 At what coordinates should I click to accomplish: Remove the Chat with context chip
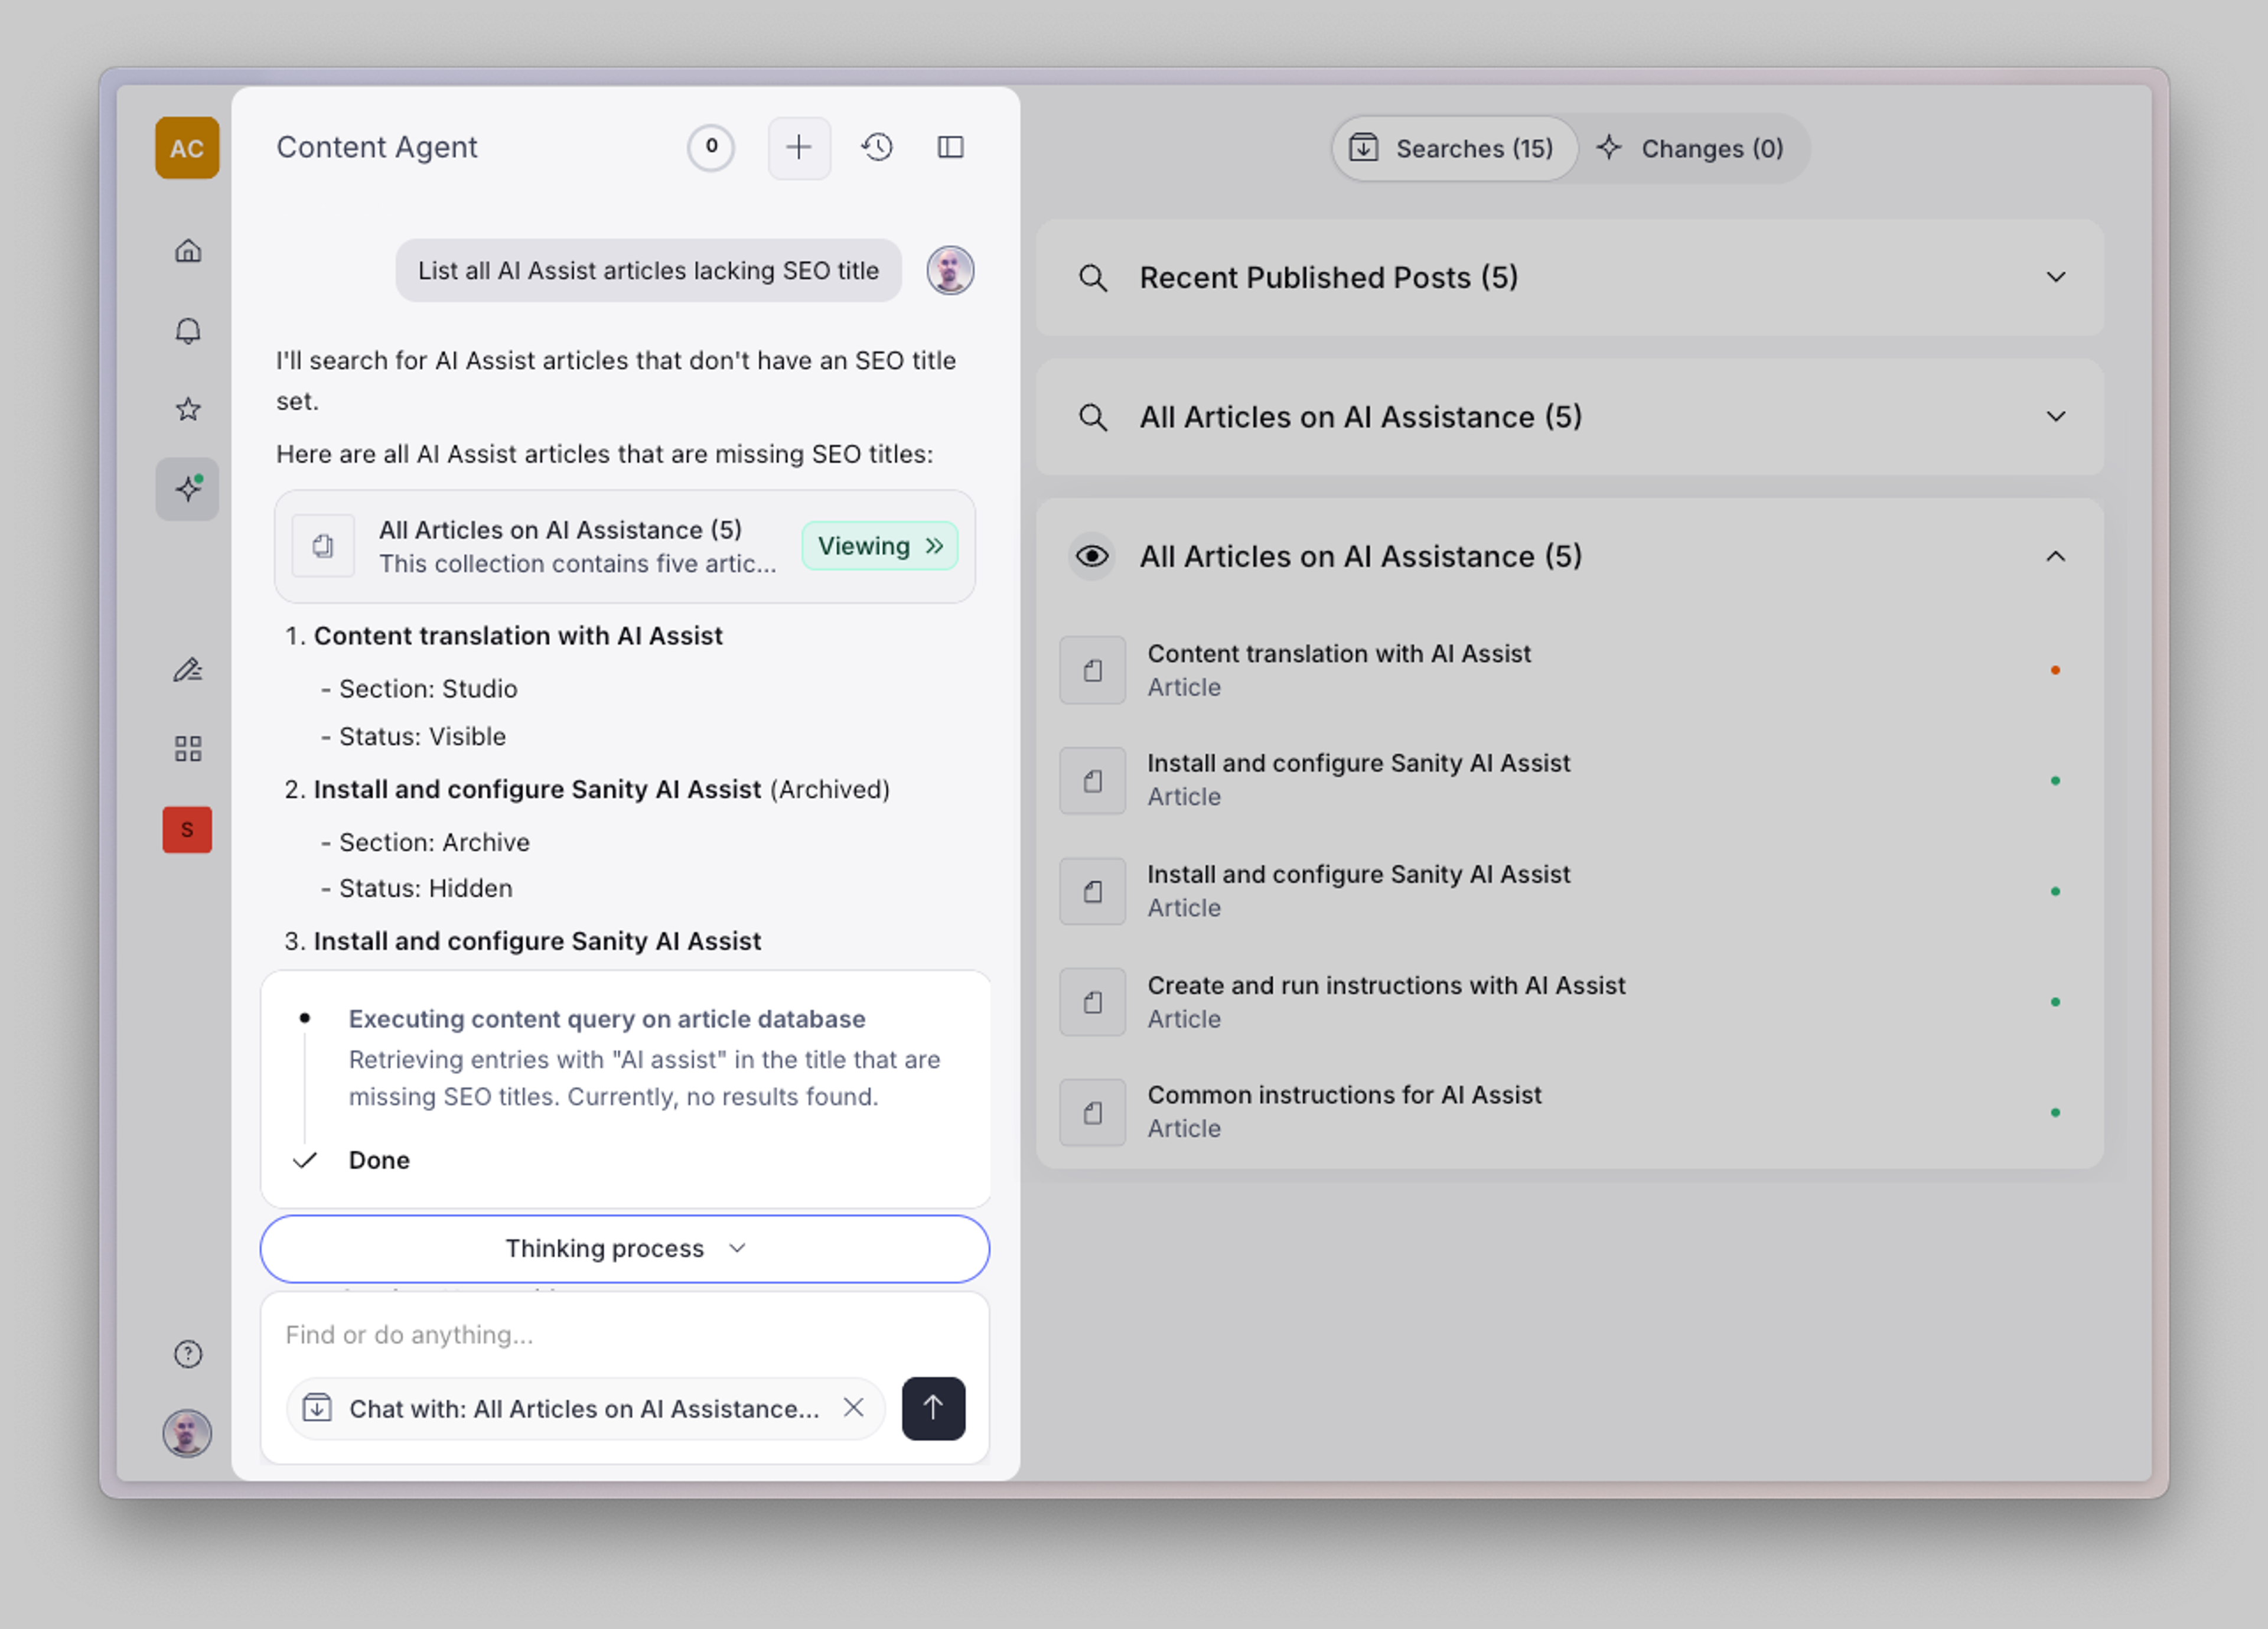pyautogui.click(x=853, y=1408)
